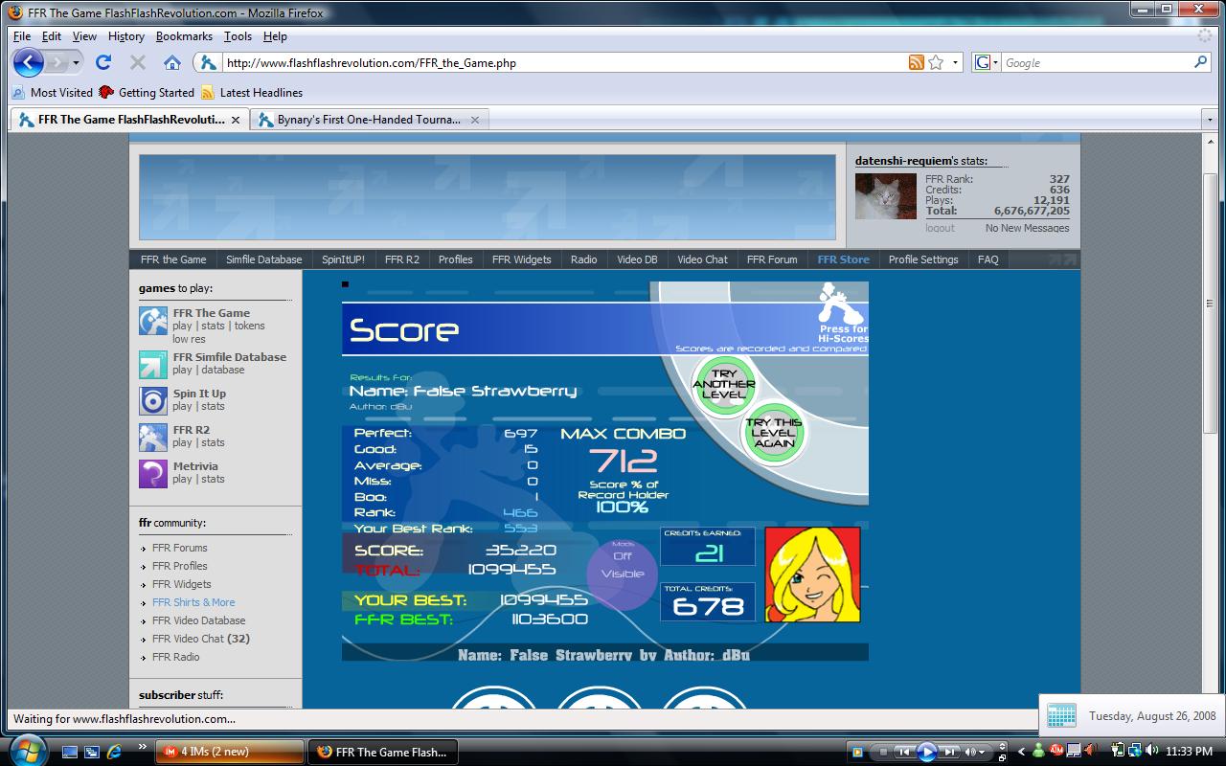1226x766 pixels.
Task: Go to previous track in taskbar Media Player
Action: [903, 752]
